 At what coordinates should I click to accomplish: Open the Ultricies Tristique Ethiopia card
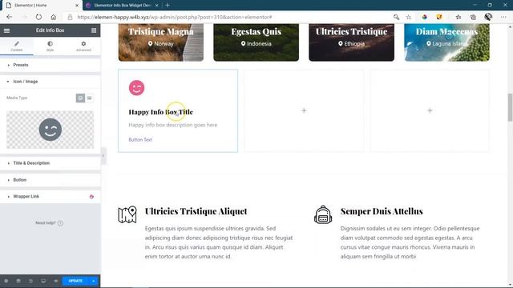351,42
